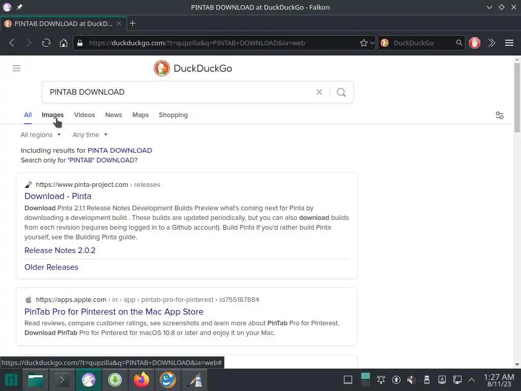Viewport: 521px width, 391px height.
Task: Open the Manjaro application launcher
Action: click(x=11, y=380)
